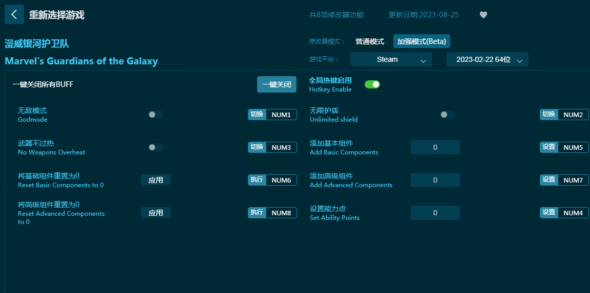The height and width of the screenshot is (293, 590).
Task: Click the NUM6 hotkey for Reset Basic Components
Action: (281, 180)
